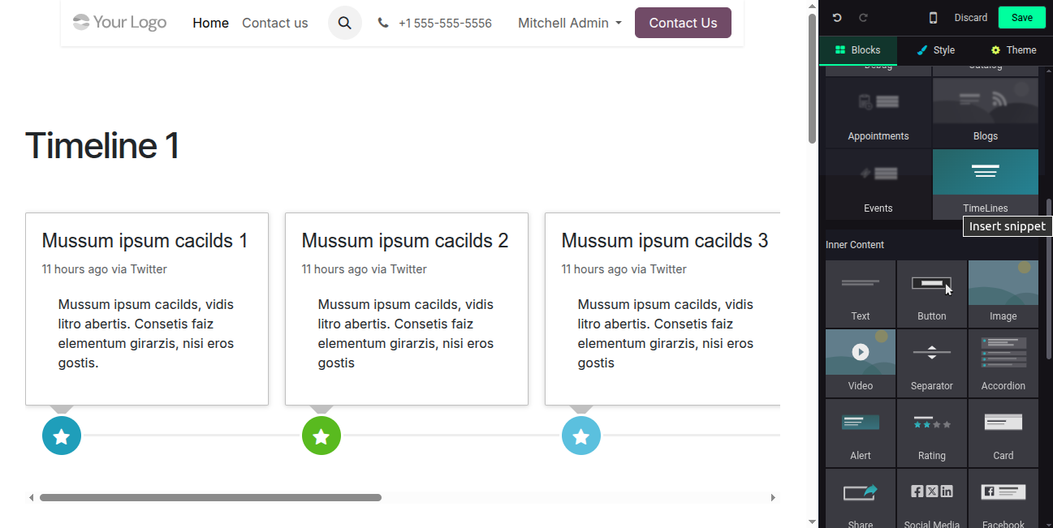Select the Rating snippet
The height and width of the screenshot is (528, 1053).
coord(932,432)
